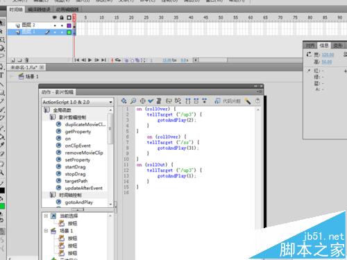The image size is (347, 260).
Task: Step forward one frame
Action: point(97,60)
